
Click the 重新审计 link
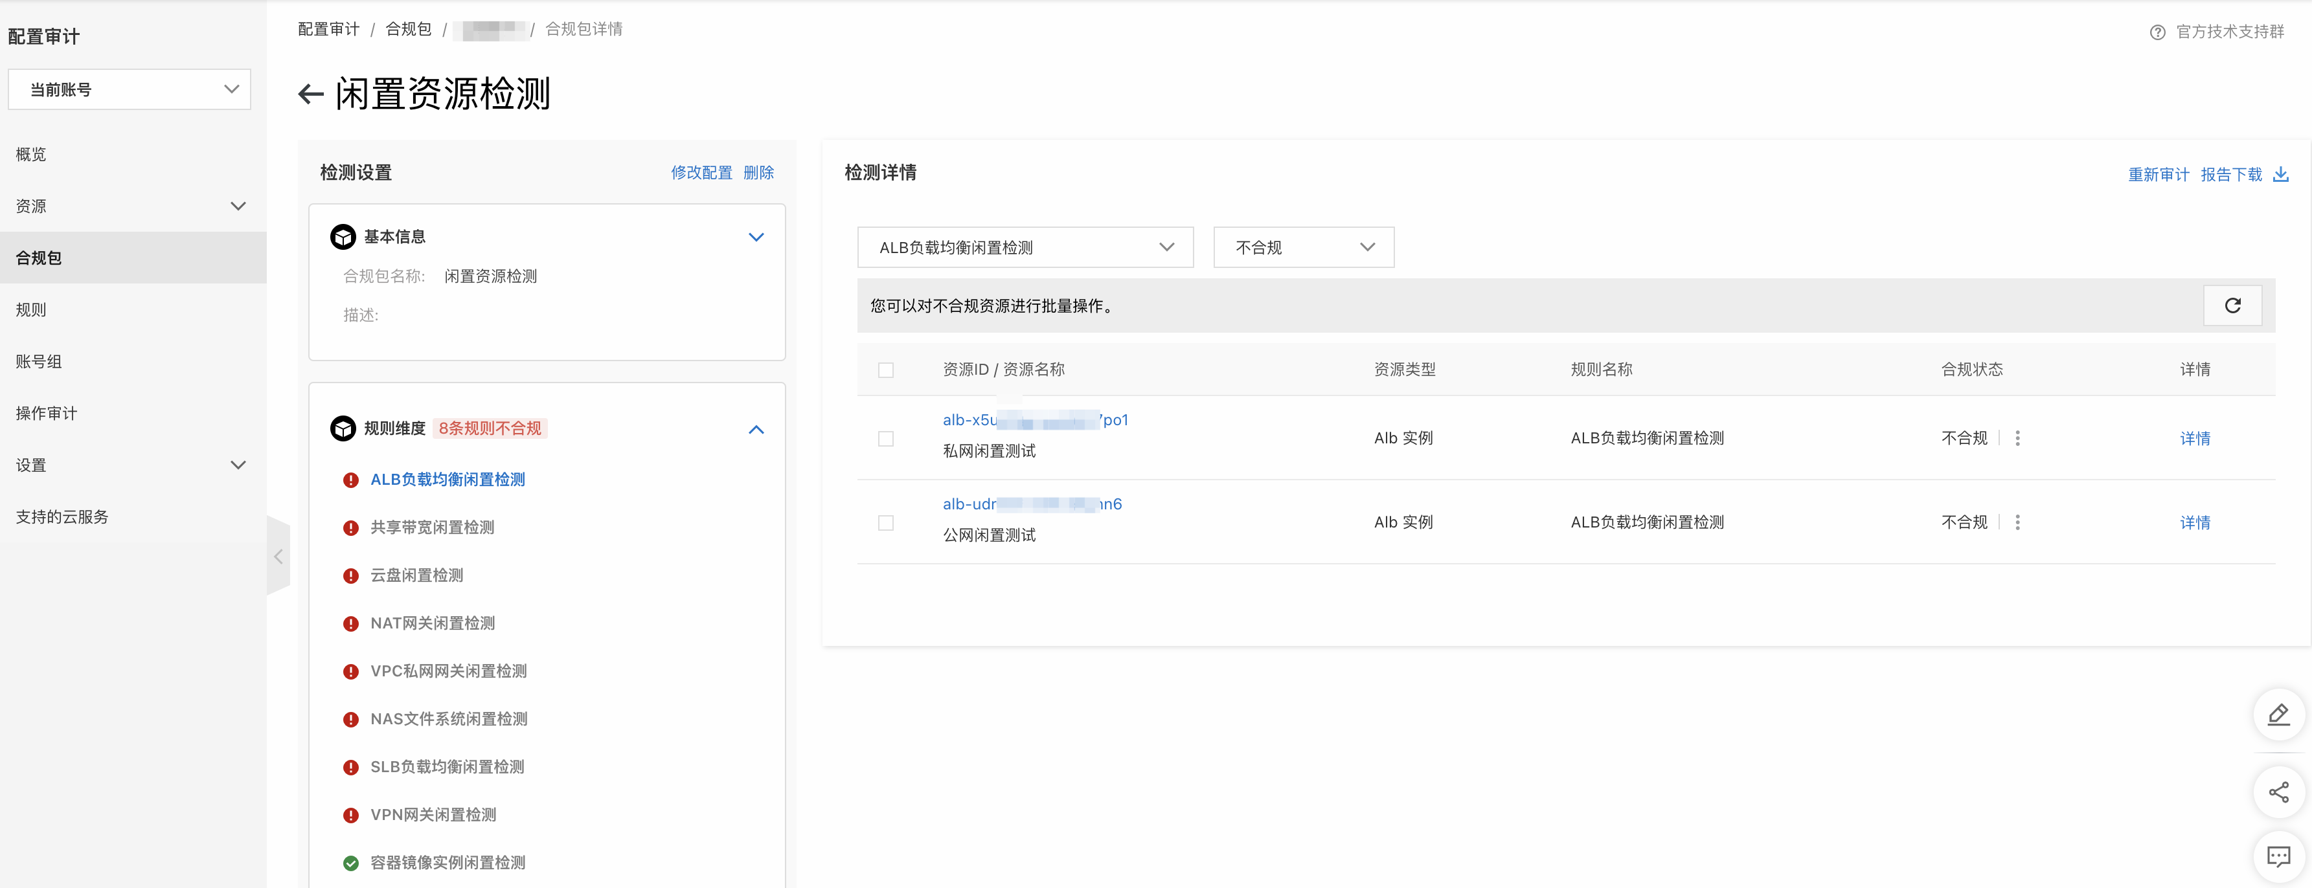click(2158, 174)
